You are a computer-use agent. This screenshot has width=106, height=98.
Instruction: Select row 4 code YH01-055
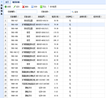pyautogui.click(x=14, y=32)
